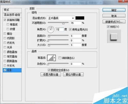Click the 杂色 noise slider
128x104 pixels.
coord(58,64)
